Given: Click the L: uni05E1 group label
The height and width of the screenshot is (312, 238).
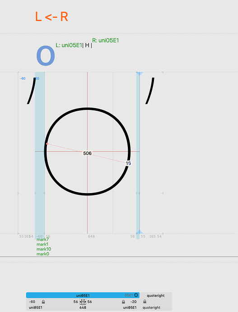Looking at the screenshot, I should 69,45.
